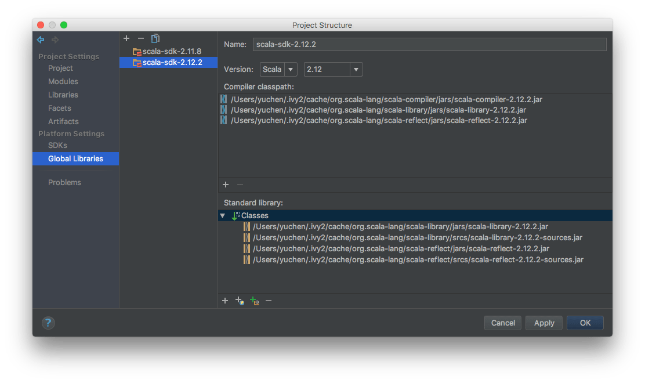Open the Scala version type dropdown
This screenshot has width=645, height=383.
pyautogui.click(x=278, y=69)
